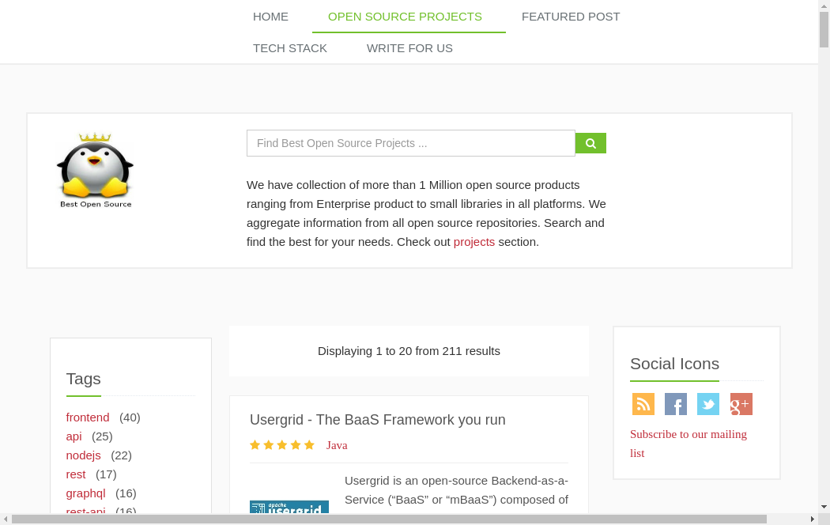Select the Open Source Projects tab
Screen dimensions: 830x525
pyautogui.click(x=405, y=17)
